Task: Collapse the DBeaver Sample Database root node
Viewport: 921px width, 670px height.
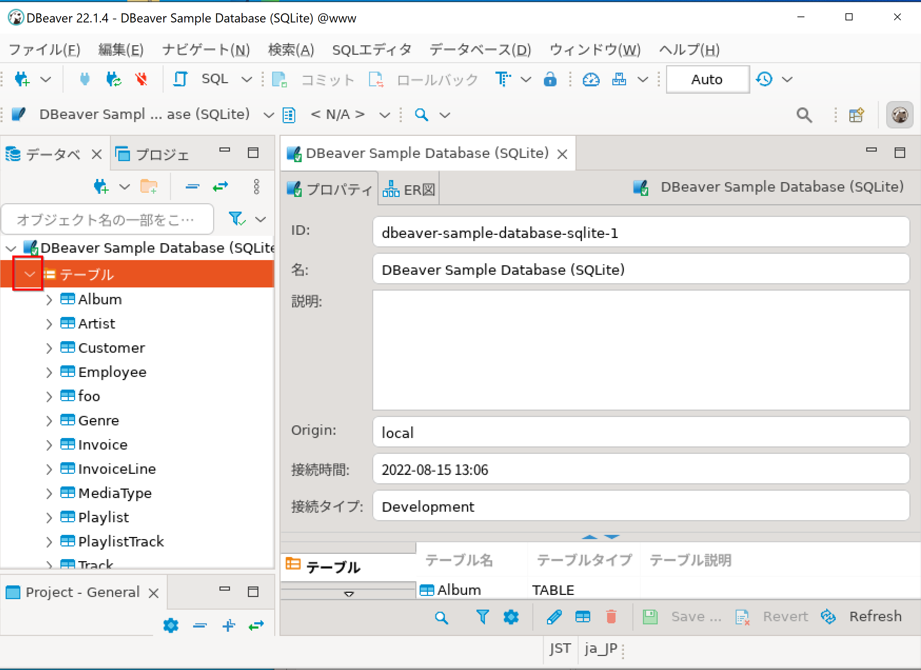Action: 11,248
